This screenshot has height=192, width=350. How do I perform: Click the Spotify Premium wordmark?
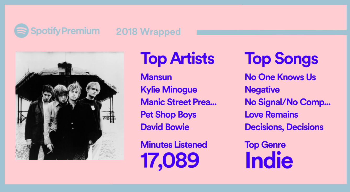click(65, 31)
